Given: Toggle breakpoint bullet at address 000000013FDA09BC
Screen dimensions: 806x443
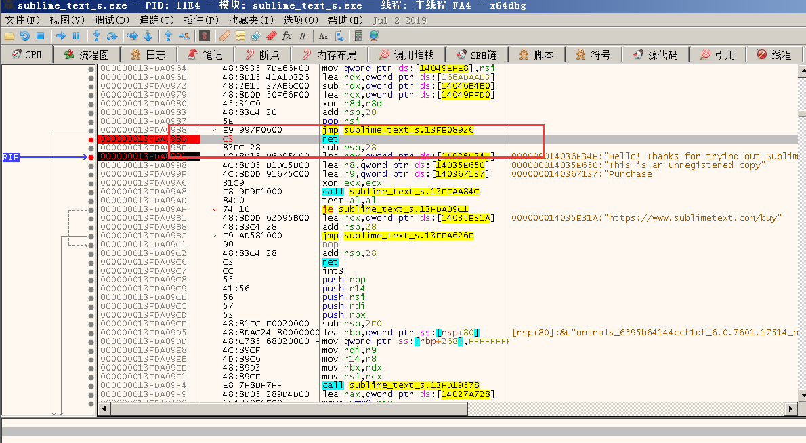Looking at the screenshot, I should click(91, 236).
